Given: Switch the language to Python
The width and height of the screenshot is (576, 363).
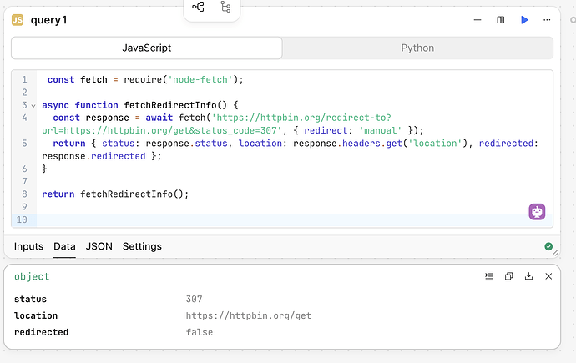Looking at the screenshot, I should (417, 48).
